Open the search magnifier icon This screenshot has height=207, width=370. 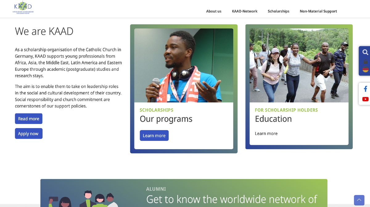coord(365,52)
